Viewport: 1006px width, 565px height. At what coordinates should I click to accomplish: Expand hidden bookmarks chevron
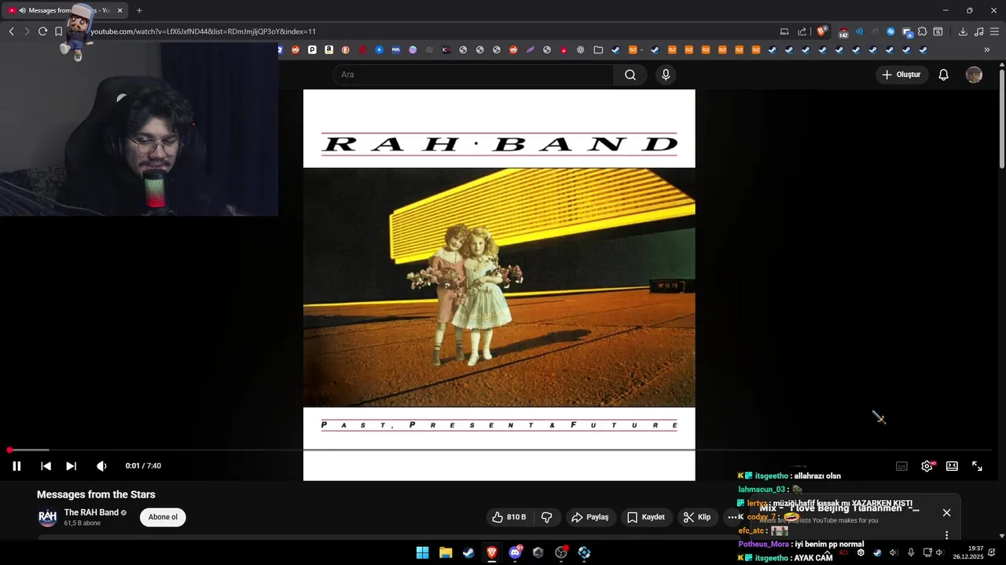point(987,49)
